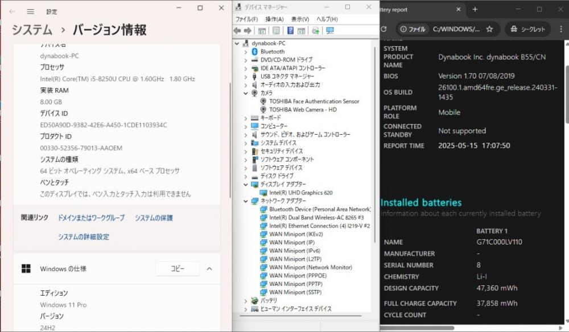Select TOSHIBA Web Camera - HD device
569x332 pixels.
coord(303,110)
